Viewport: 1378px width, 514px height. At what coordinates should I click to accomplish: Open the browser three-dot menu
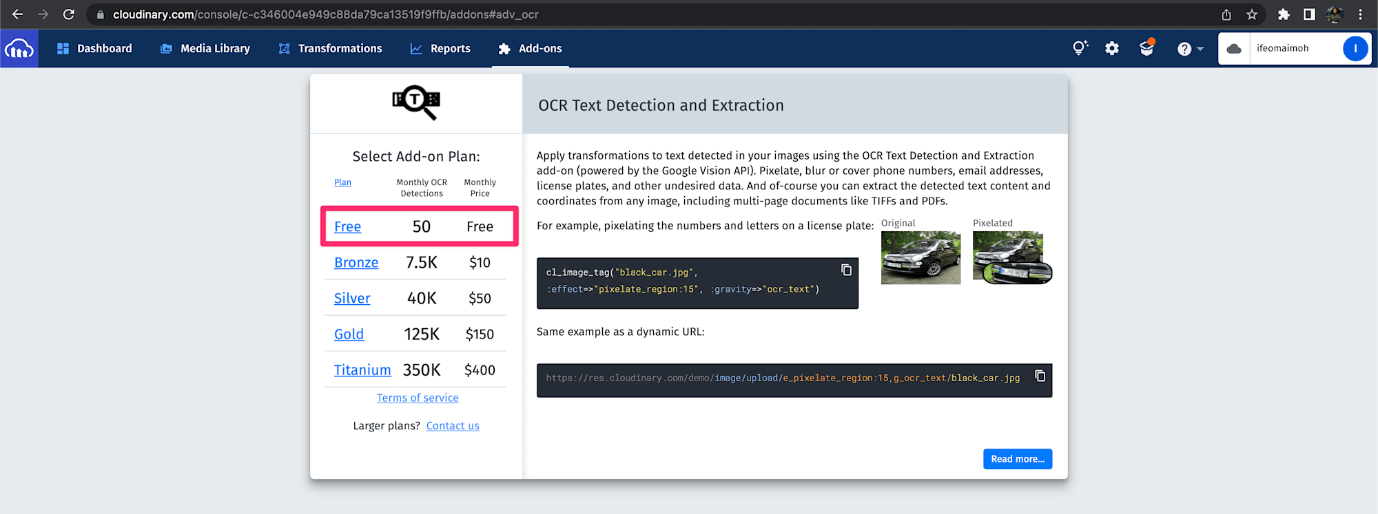point(1360,14)
